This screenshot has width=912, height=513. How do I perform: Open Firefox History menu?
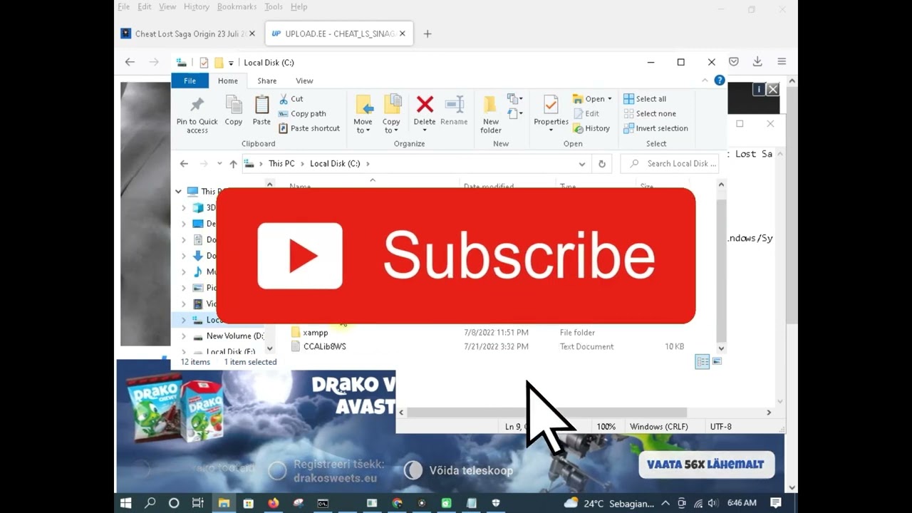[x=197, y=6]
